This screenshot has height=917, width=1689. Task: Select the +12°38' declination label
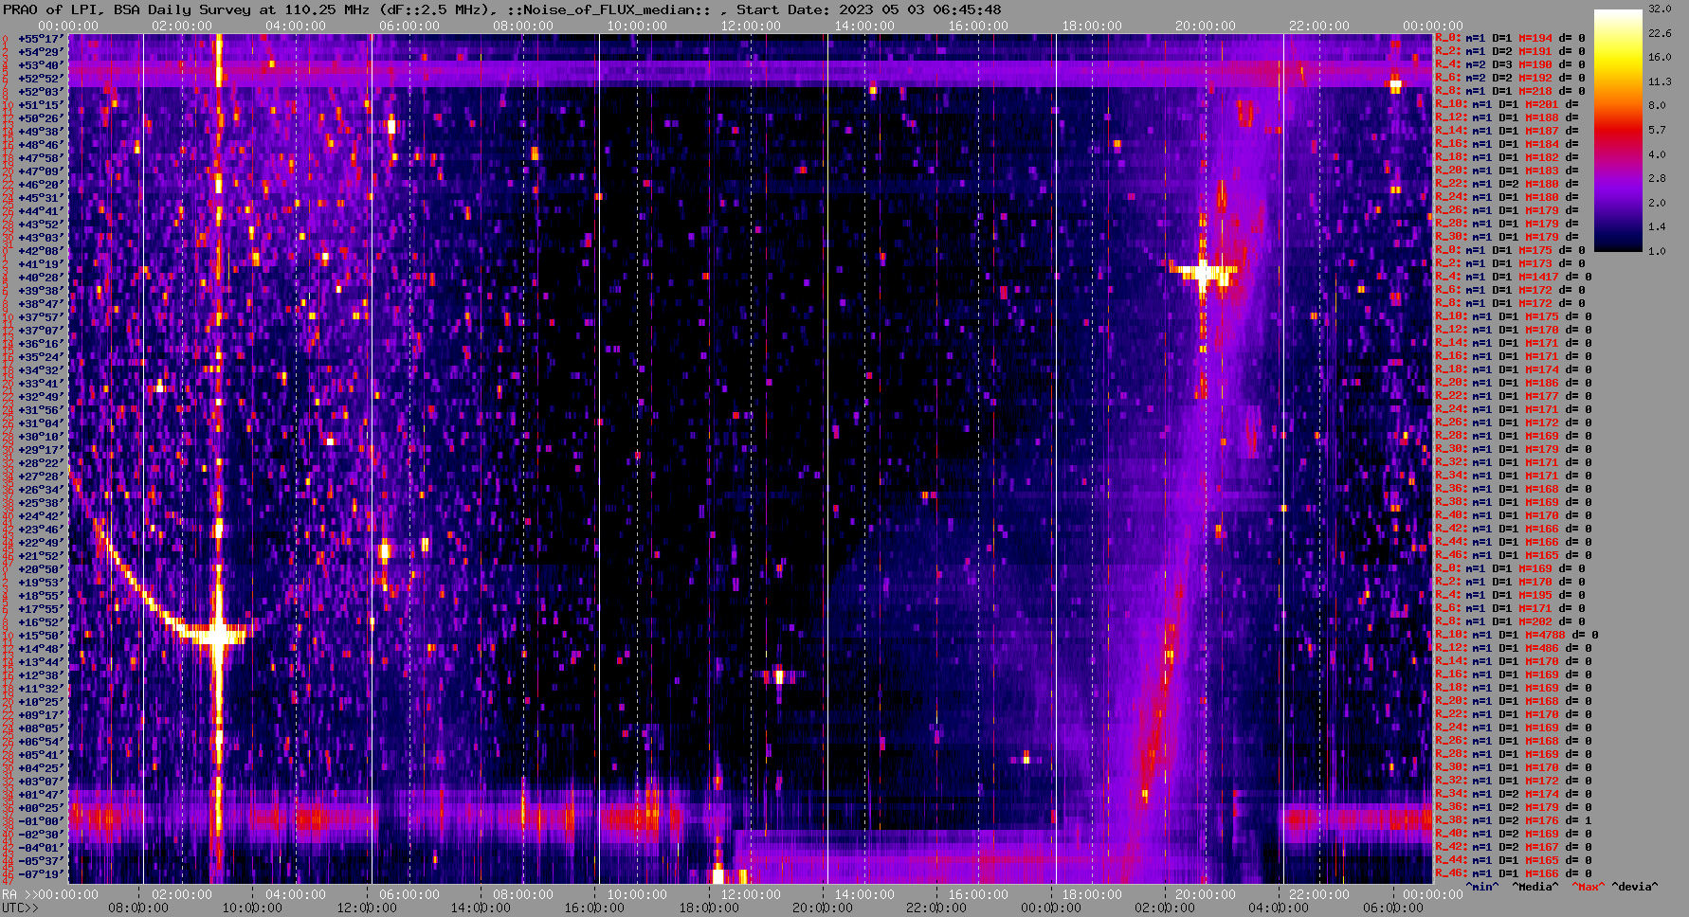pos(40,674)
